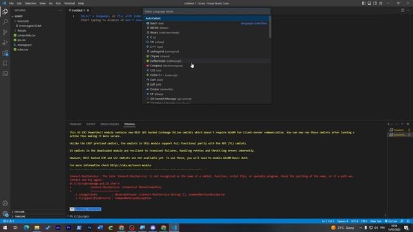Open the aka.ms/exov3-module link

tap(130, 166)
